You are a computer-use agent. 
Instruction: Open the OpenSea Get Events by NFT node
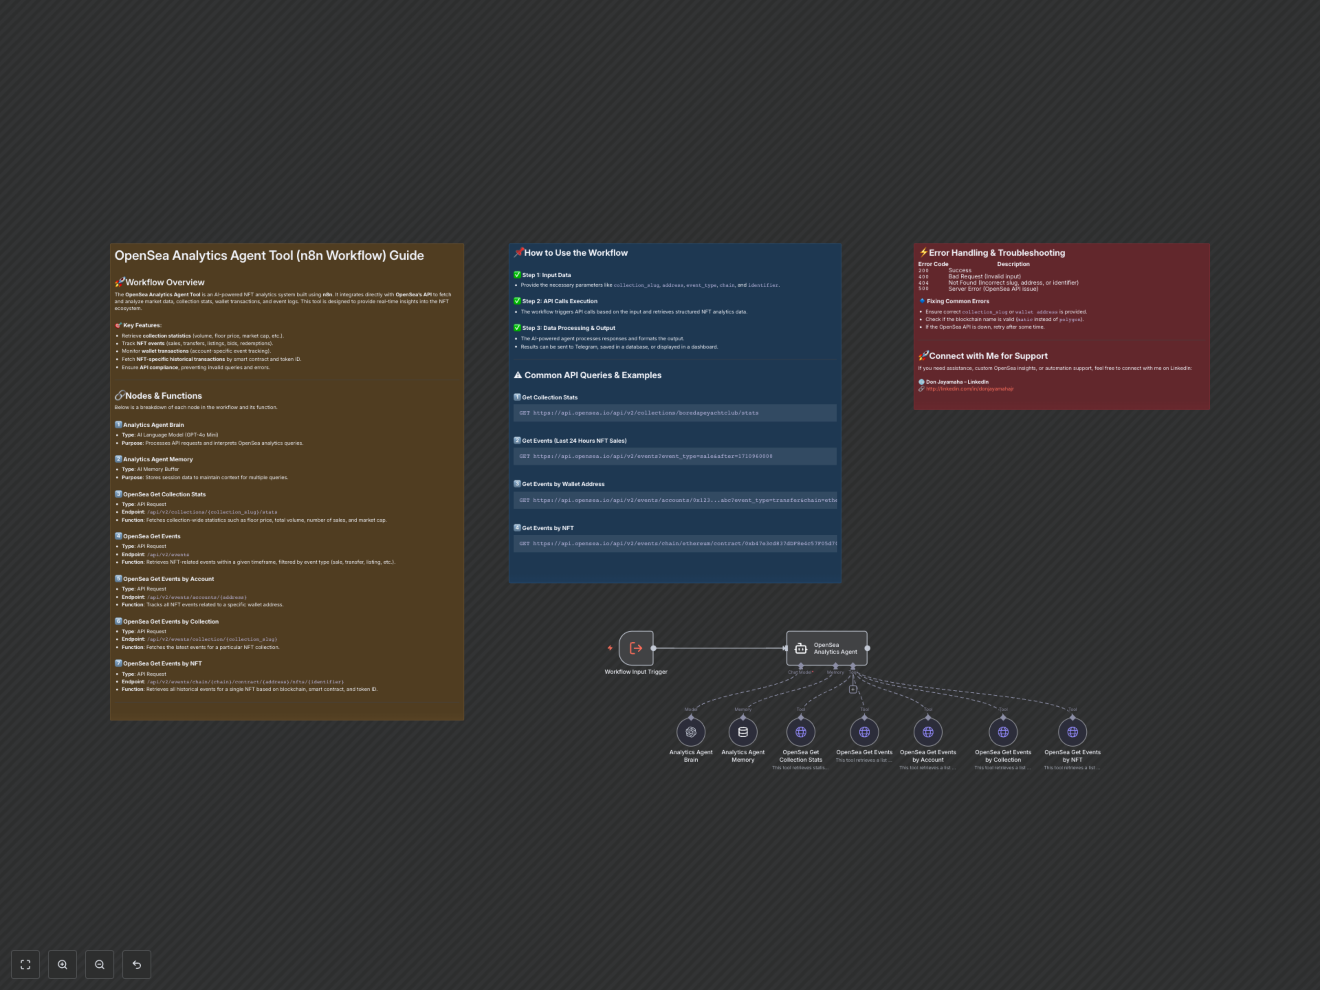[x=1072, y=731]
